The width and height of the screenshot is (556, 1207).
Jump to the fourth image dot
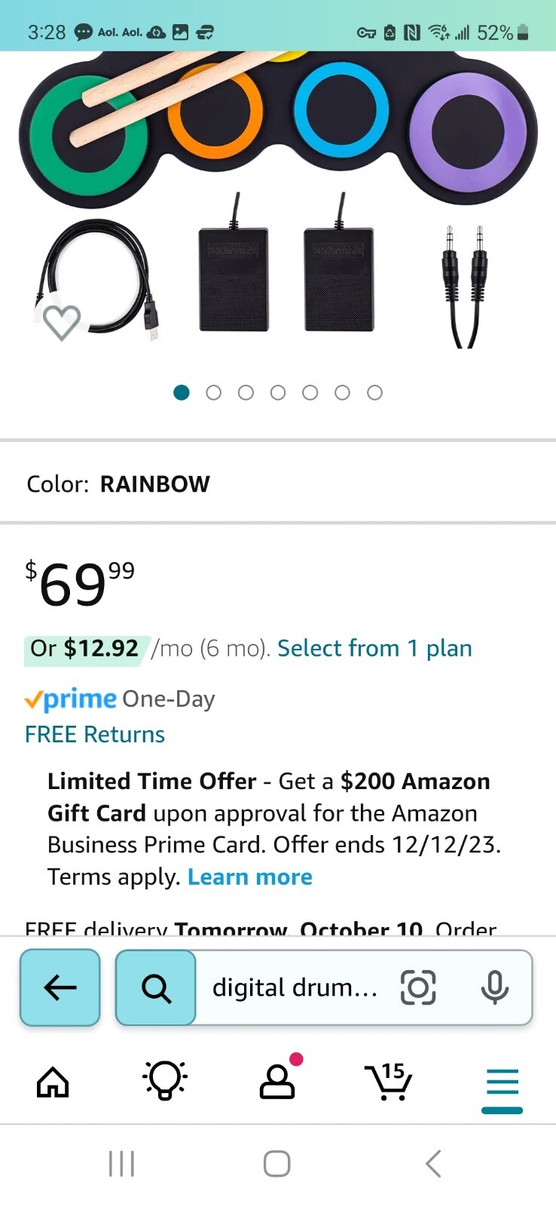click(278, 392)
